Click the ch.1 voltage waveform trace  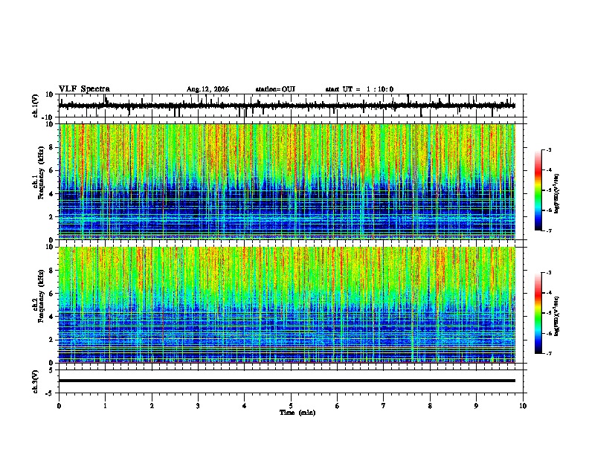tap(287, 106)
